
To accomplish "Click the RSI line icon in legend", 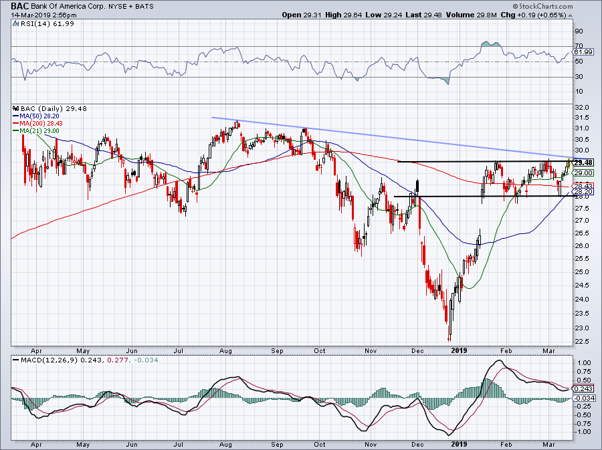I will (x=16, y=24).
